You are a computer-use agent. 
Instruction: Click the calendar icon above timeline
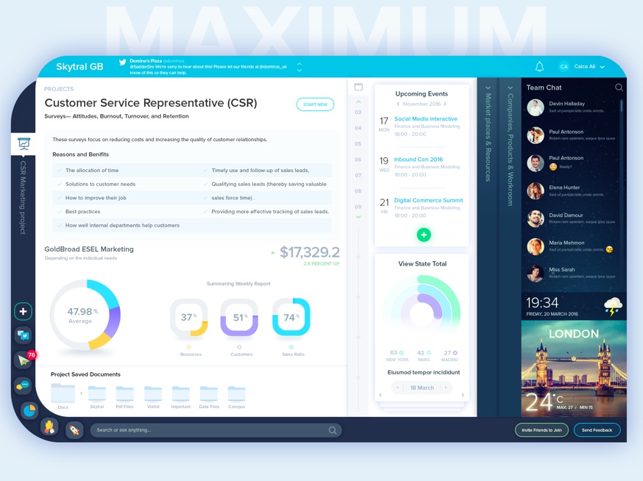358,87
